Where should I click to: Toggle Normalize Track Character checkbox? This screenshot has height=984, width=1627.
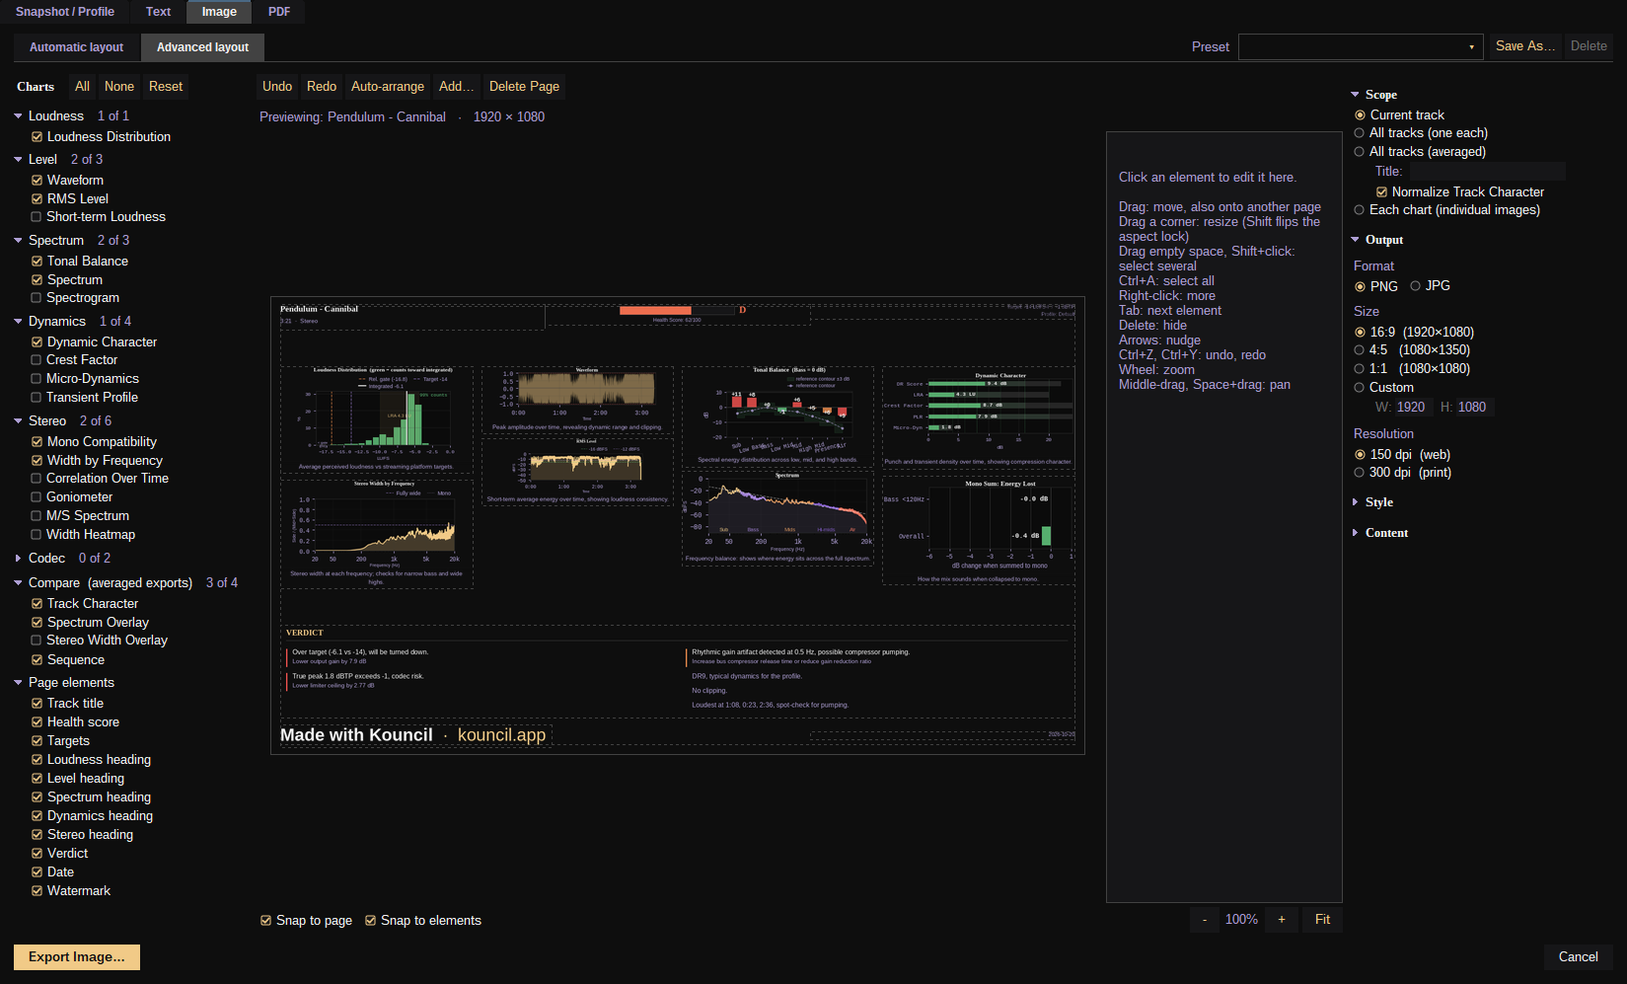click(1382, 192)
